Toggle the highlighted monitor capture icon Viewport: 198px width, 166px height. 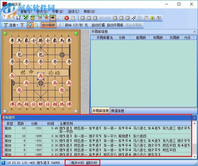point(30,25)
